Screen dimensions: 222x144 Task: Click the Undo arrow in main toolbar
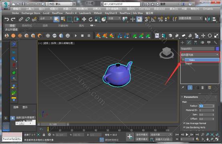(x=6, y=19)
